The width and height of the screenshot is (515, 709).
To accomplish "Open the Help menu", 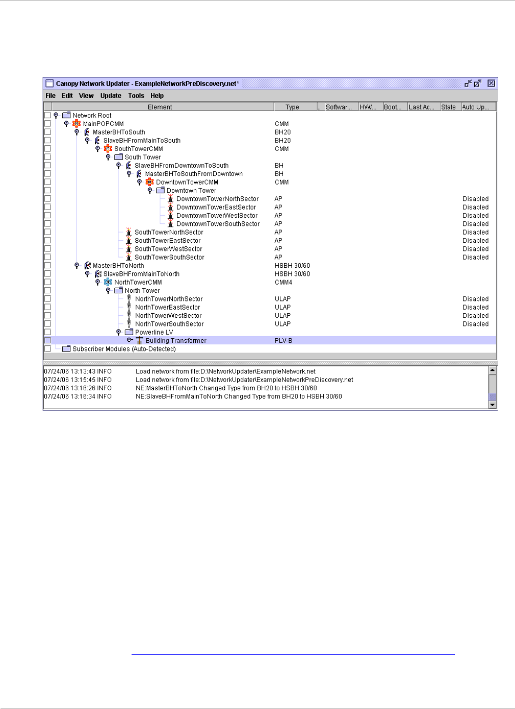I will click(x=157, y=95).
